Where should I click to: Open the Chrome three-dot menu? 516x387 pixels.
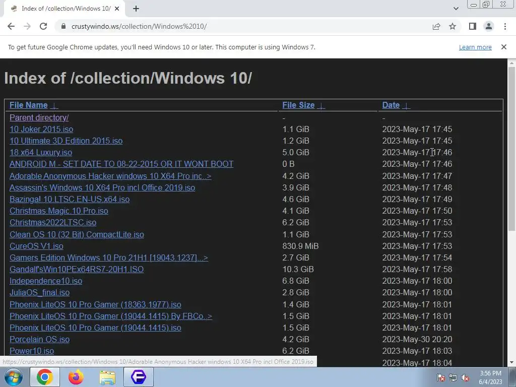coord(505,26)
